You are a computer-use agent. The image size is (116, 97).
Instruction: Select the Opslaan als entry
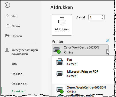pyautogui.click(x=19, y=84)
